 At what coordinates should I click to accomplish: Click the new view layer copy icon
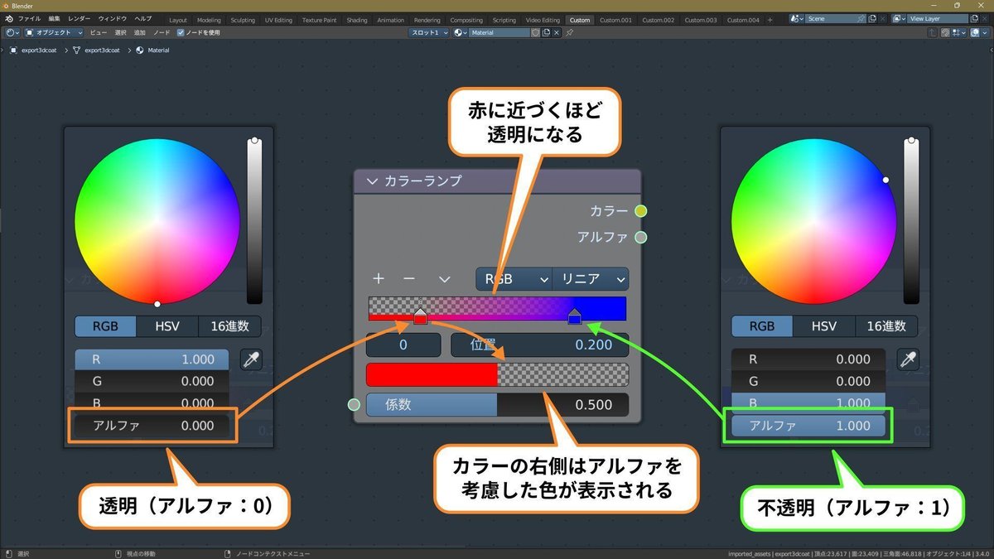[x=976, y=18]
